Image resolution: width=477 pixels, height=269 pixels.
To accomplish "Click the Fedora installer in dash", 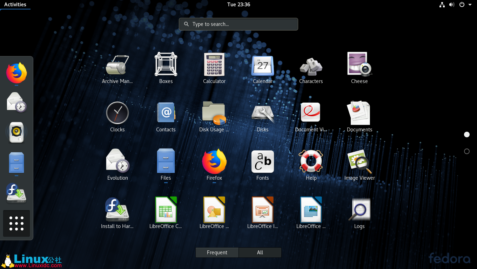I will point(16,193).
